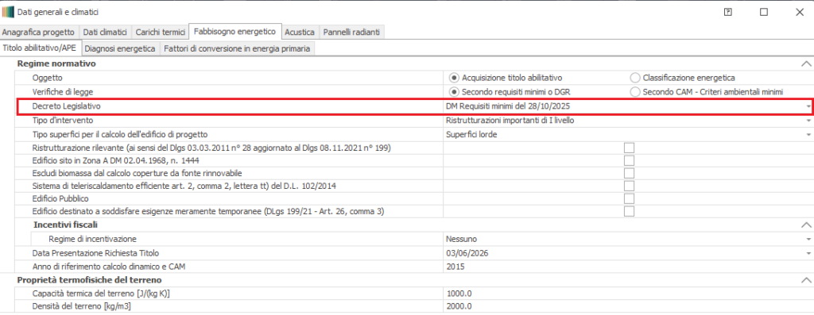Expand the Tipo superfici dropdown arrow
The image size is (814, 315).
click(808, 135)
